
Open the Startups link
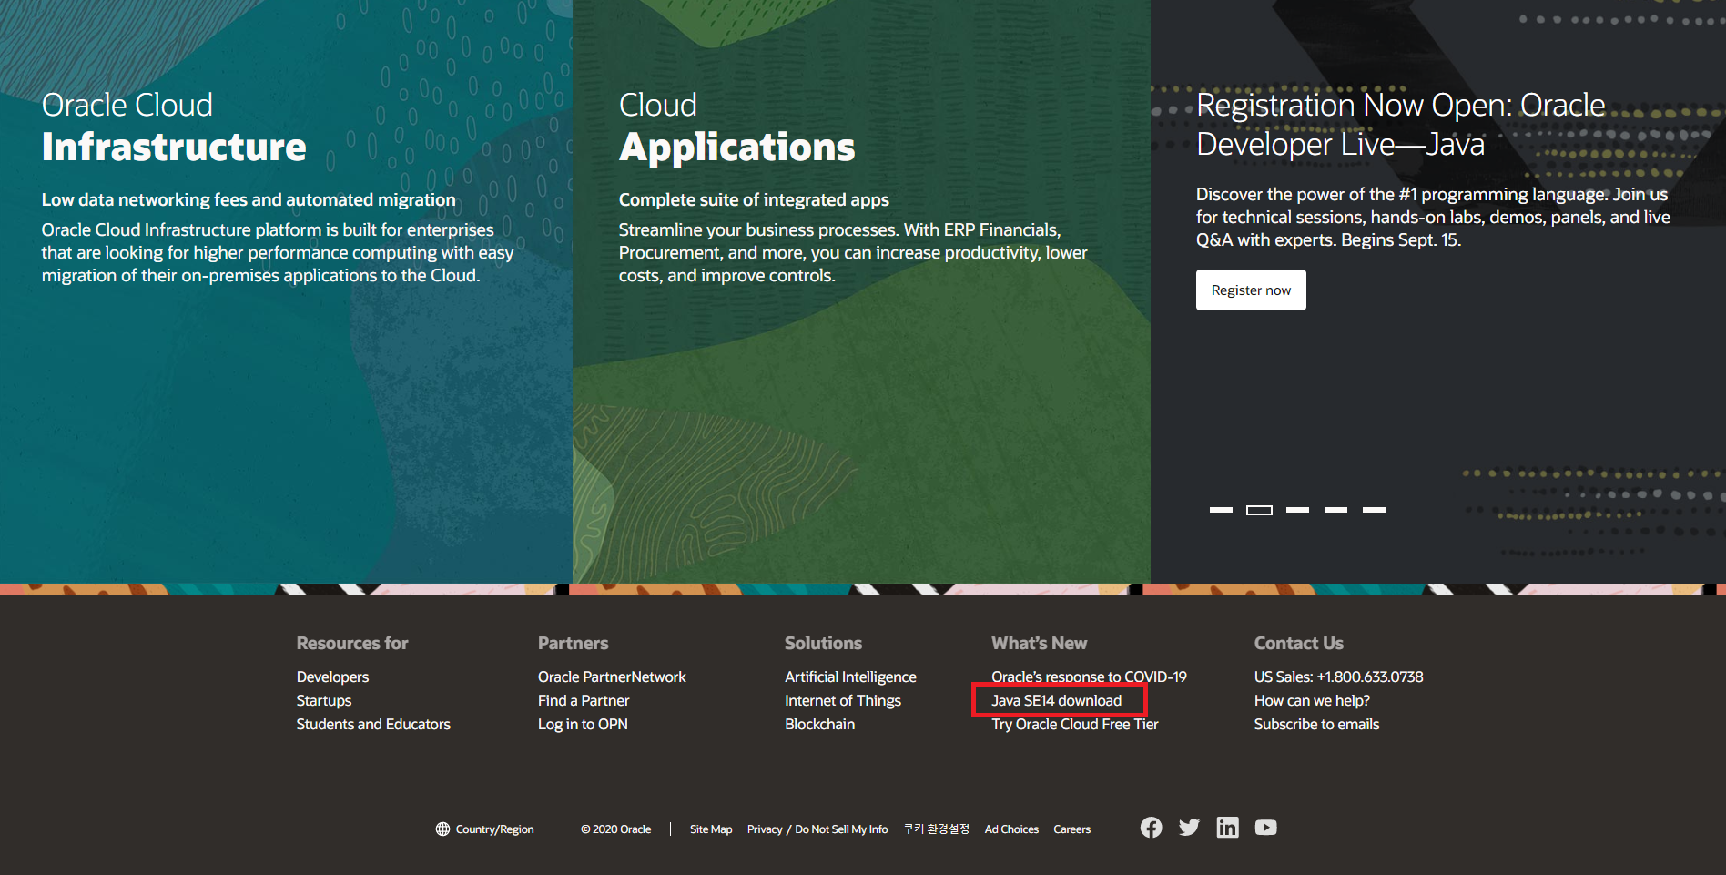pyautogui.click(x=323, y=700)
